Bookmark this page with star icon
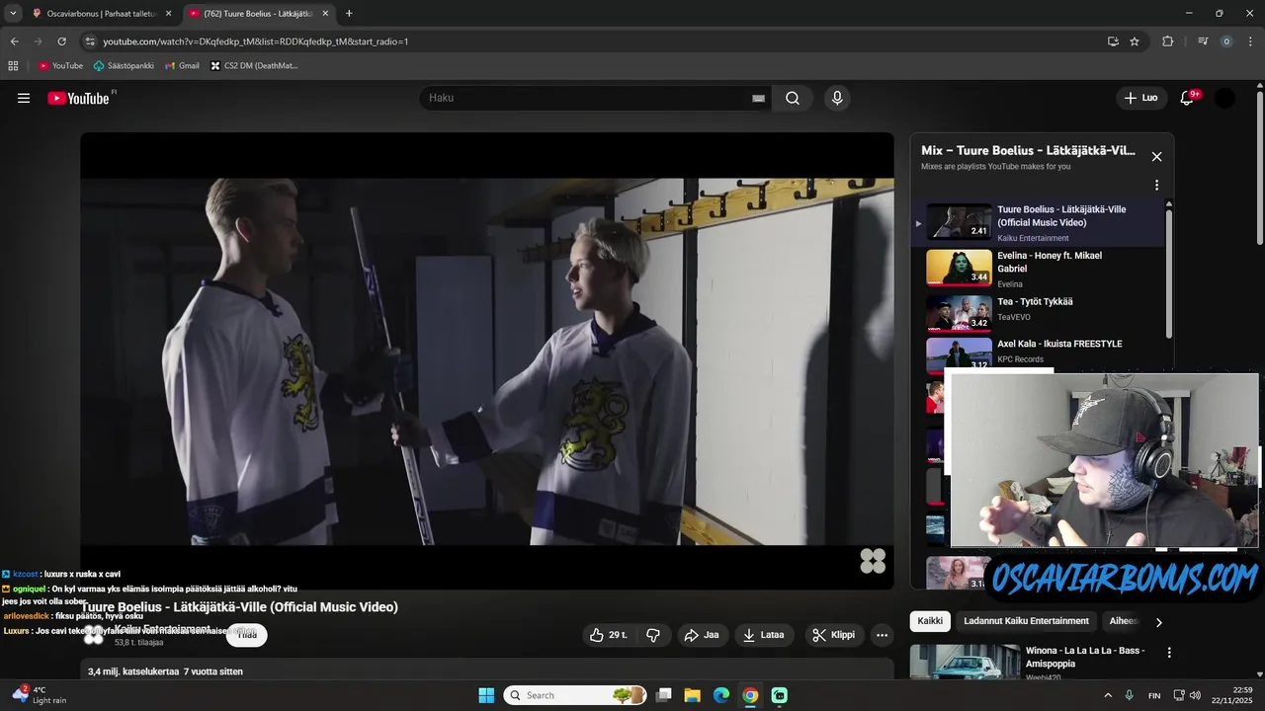The height and width of the screenshot is (711, 1265). [1135, 41]
